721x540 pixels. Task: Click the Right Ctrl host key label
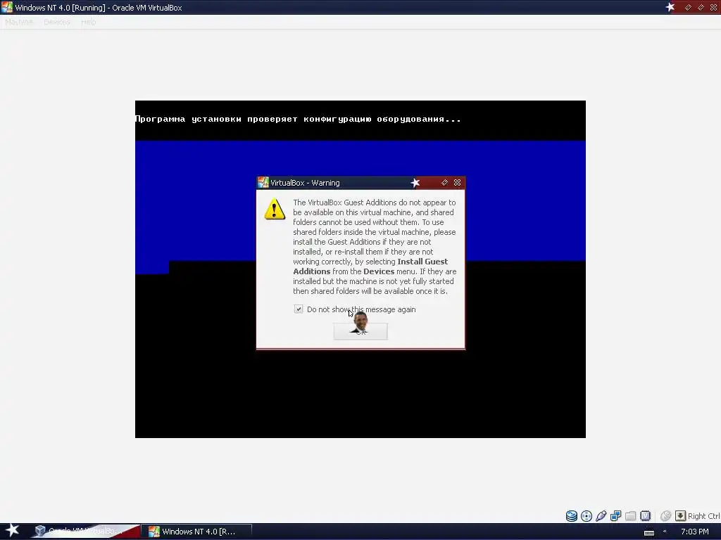704,516
